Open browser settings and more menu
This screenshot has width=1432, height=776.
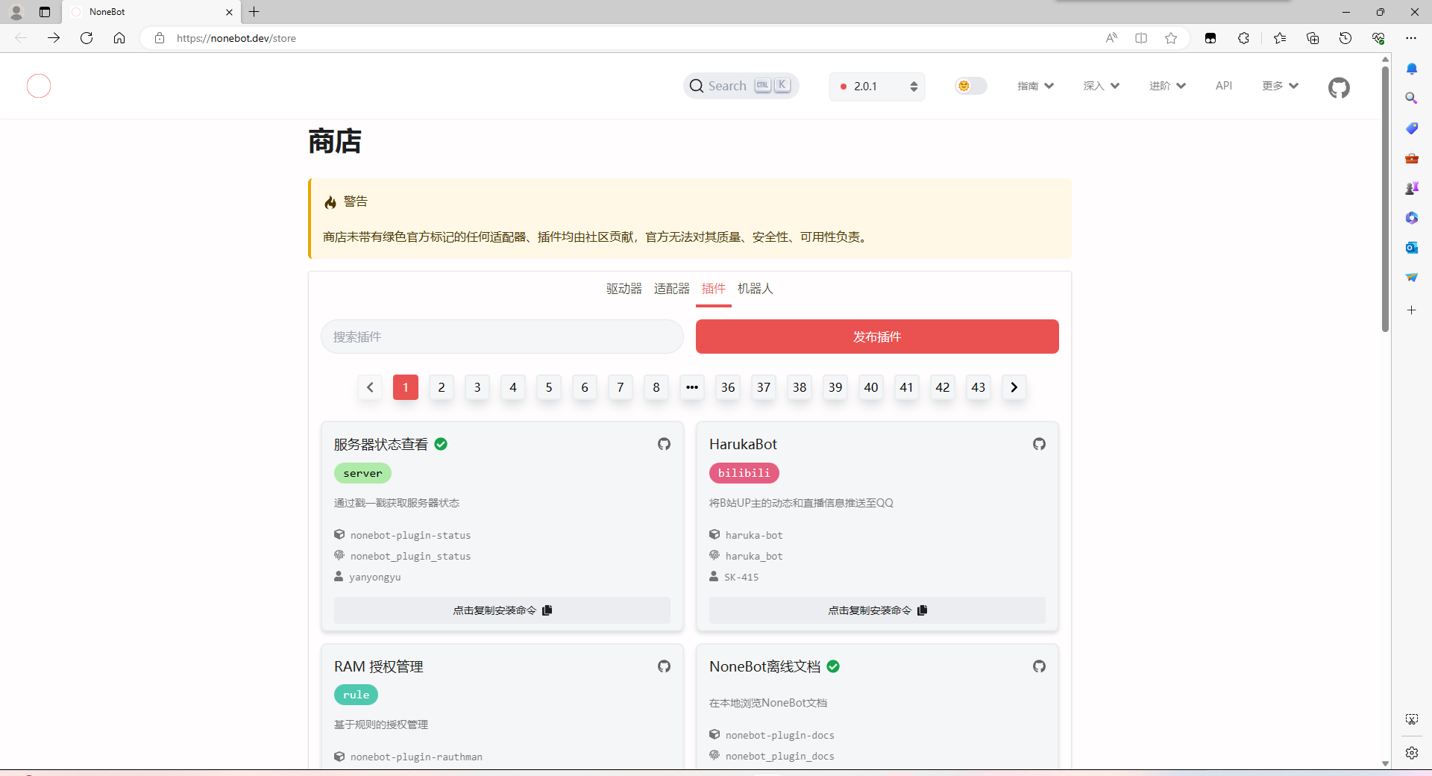coord(1411,38)
